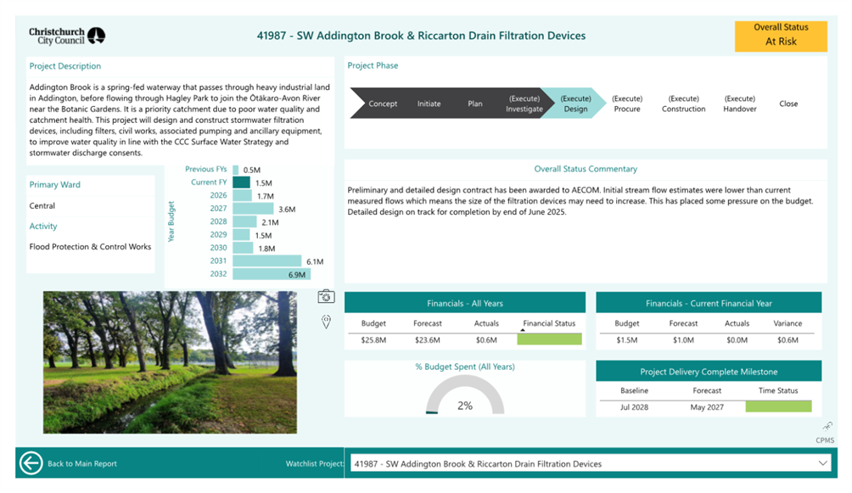852x493 pixels.
Task: Click the 2026 budget bar
Action: [x=243, y=196]
